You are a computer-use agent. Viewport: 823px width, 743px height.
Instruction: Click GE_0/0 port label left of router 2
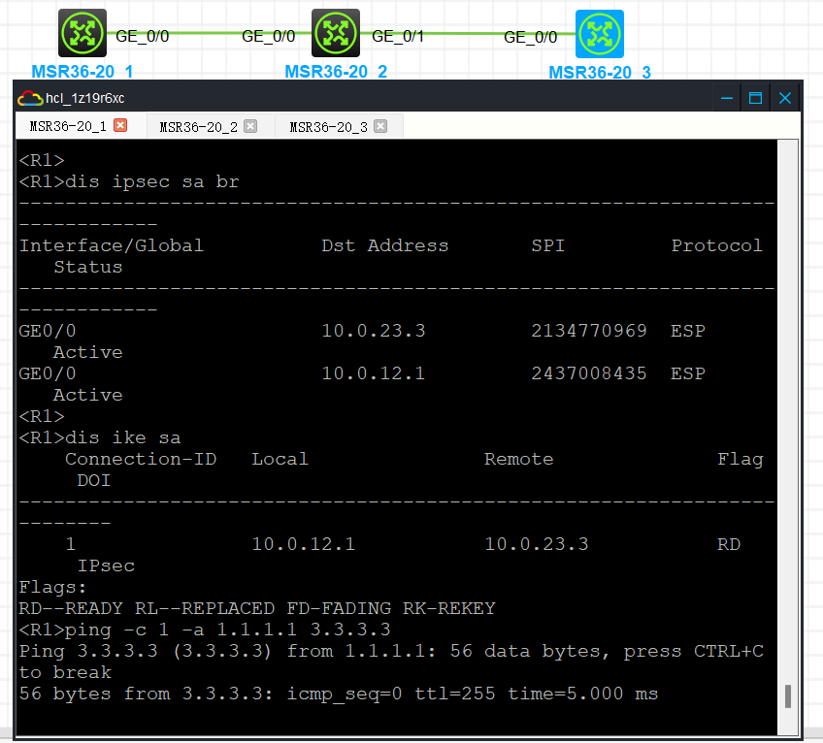[268, 36]
